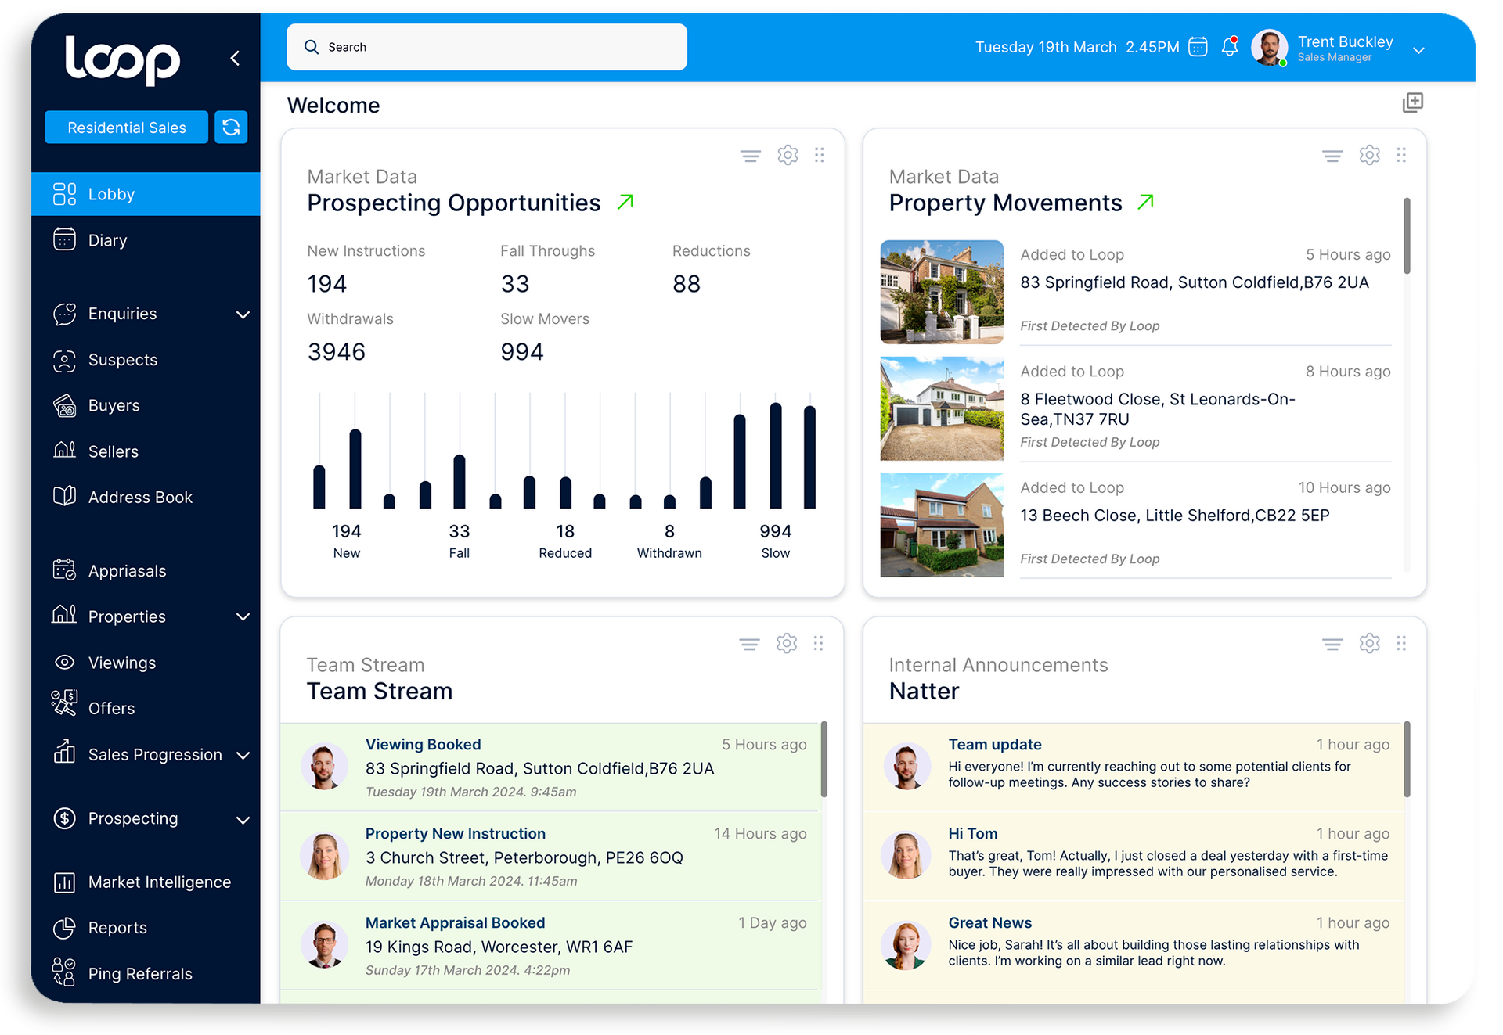Expand the Sales Progression menu
Screen dimensions: 1503x1035
point(243,755)
